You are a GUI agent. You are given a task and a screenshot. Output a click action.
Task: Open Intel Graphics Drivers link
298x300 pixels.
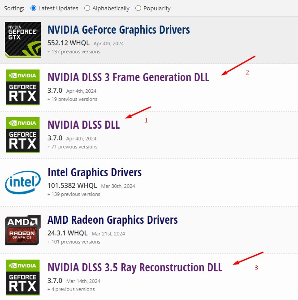(x=95, y=172)
